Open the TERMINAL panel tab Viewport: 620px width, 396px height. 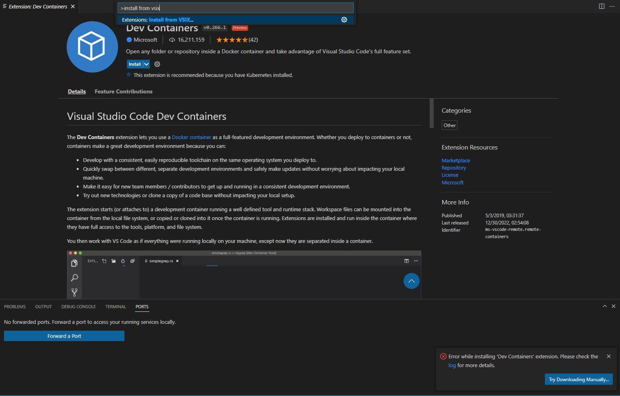pyautogui.click(x=116, y=307)
